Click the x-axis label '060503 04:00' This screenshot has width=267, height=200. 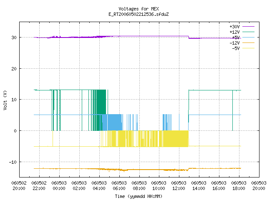(x=99, y=186)
